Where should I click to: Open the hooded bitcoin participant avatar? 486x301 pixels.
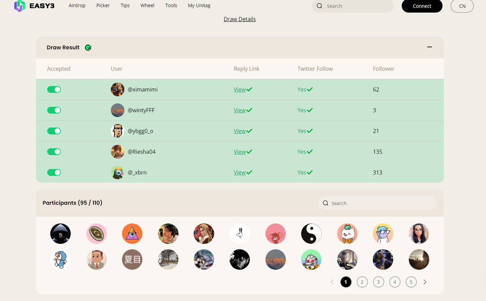click(60, 234)
